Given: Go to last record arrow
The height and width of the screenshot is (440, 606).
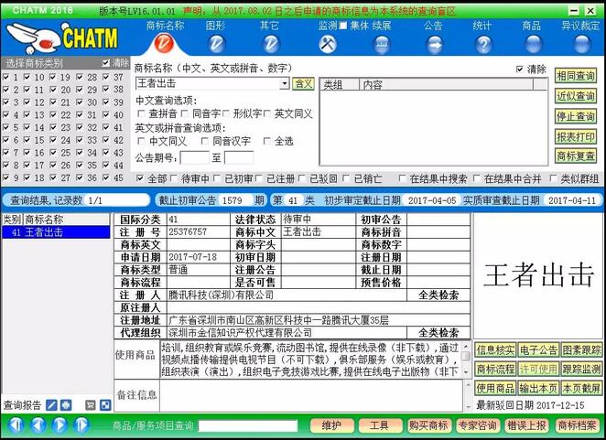Looking at the screenshot, I should pyautogui.click(x=81, y=425).
